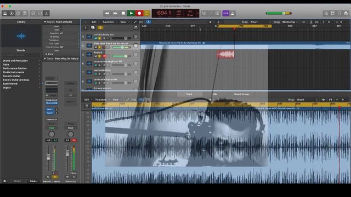This screenshot has width=351, height=197.
Task: Toggle Flex button in Tracks menu bar
Action: (x=141, y=22)
